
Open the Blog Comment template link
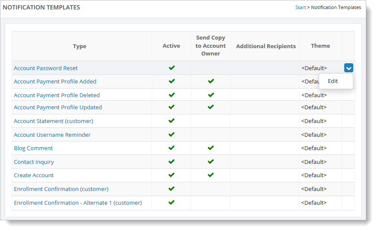[33, 148]
